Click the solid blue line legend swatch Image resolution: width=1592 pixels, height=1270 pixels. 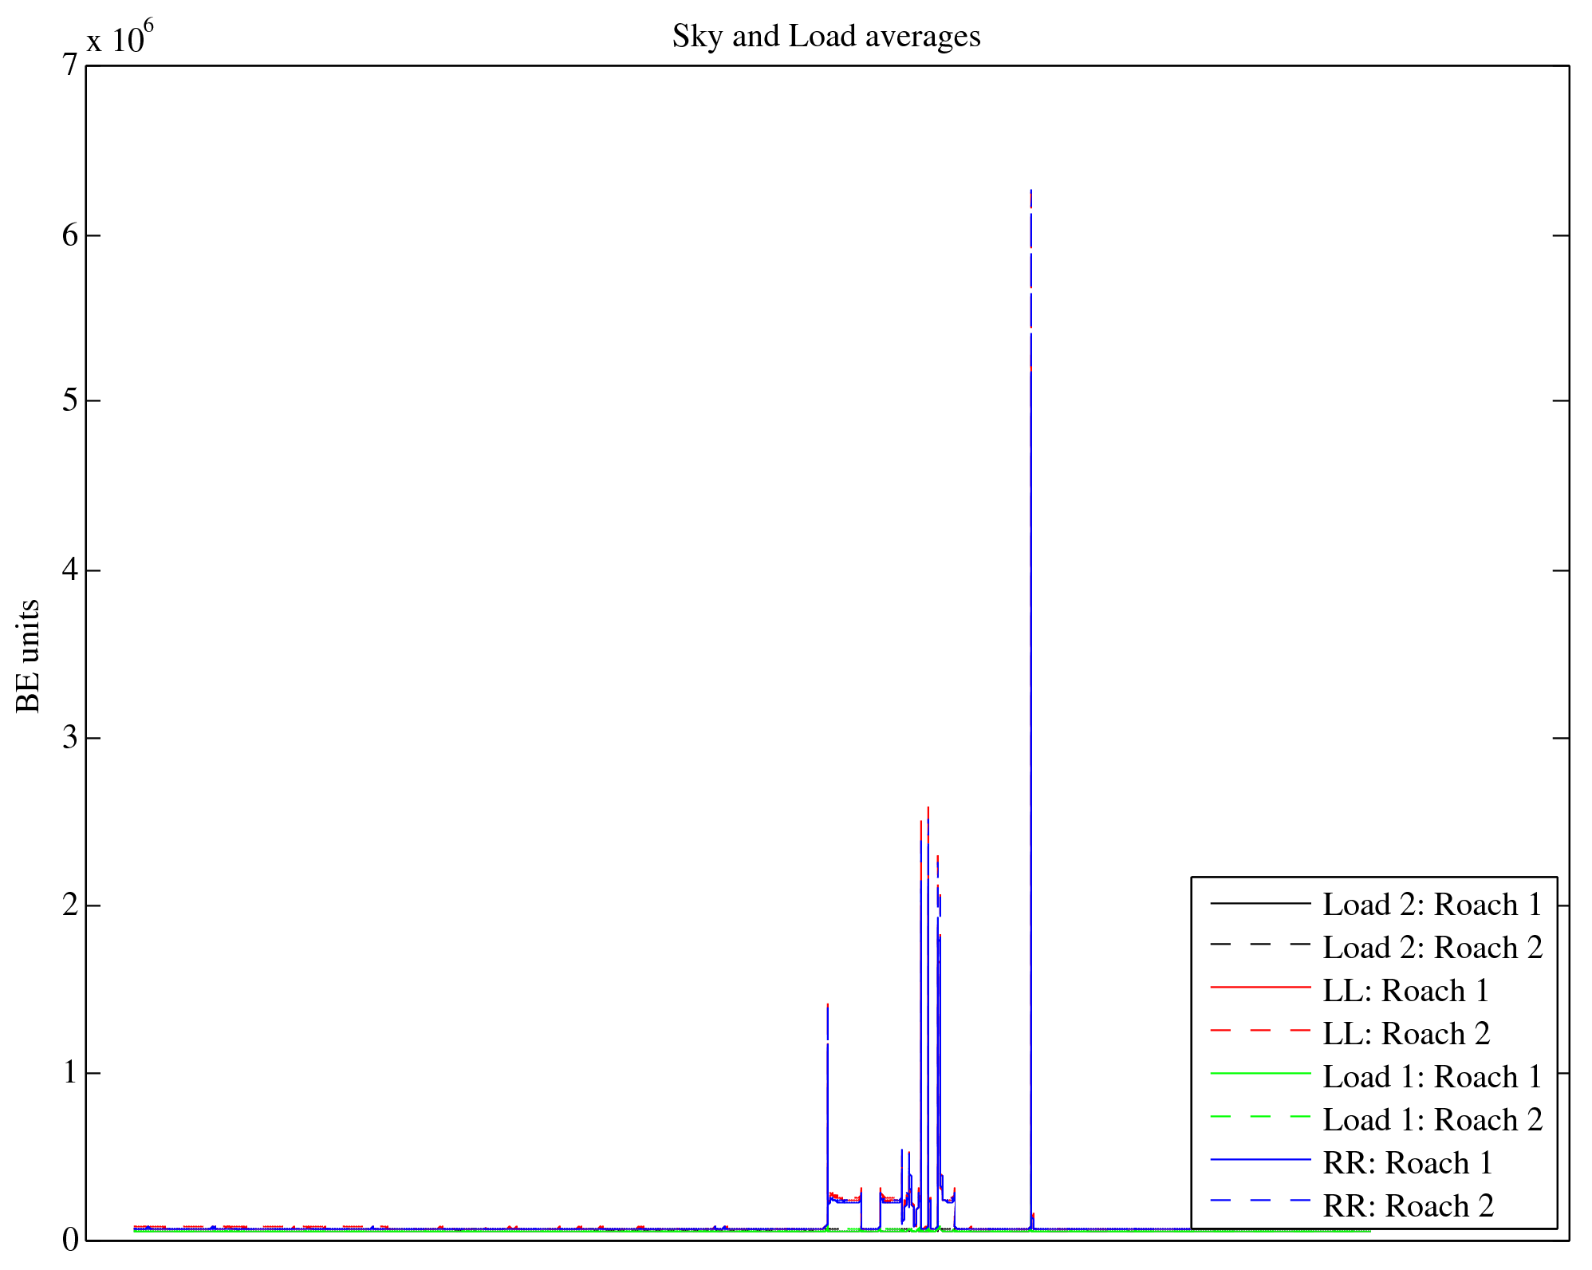[x=1260, y=1160]
